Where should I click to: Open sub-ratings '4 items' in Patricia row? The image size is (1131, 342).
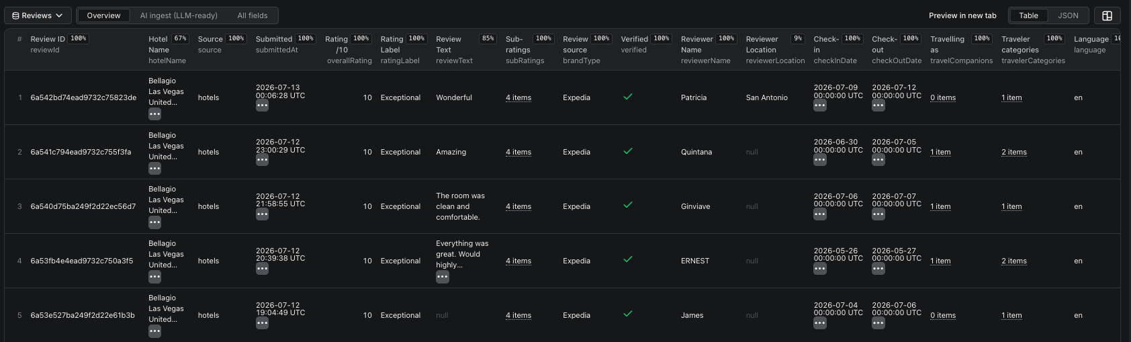(x=518, y=97)
